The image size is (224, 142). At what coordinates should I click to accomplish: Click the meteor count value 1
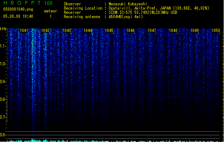coord(51,16)
